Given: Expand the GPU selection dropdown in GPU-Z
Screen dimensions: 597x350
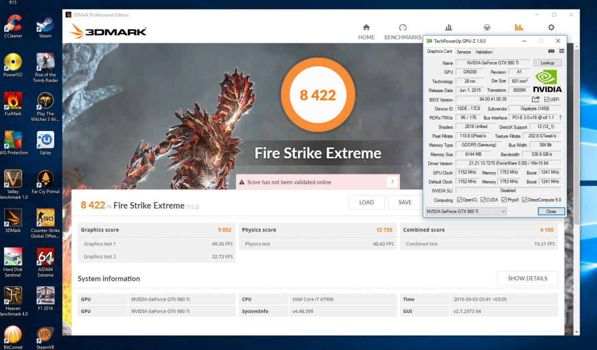Looking at the screenshot, I should pos(466,211).
